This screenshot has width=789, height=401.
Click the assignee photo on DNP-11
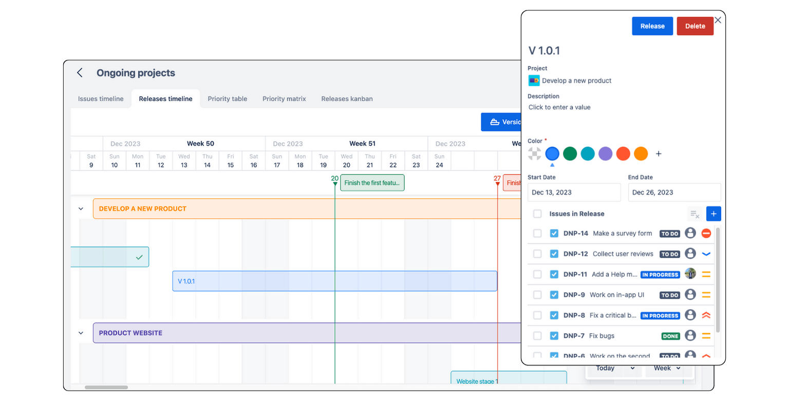coord(690,274)
